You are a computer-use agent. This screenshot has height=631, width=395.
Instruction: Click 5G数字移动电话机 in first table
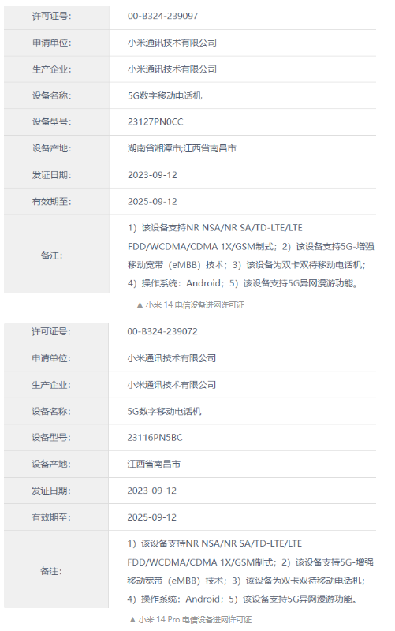pos(165,95)
